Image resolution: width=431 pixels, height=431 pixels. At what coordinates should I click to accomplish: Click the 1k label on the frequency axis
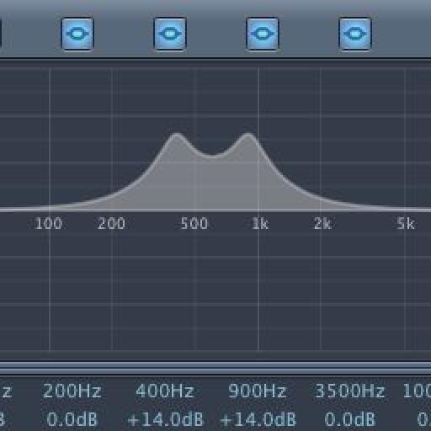tap(260, 224)
